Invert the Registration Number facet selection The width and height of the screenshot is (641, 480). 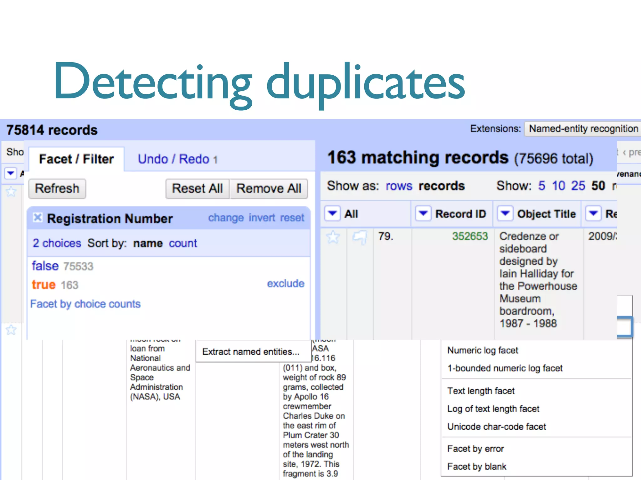[262, 217]
